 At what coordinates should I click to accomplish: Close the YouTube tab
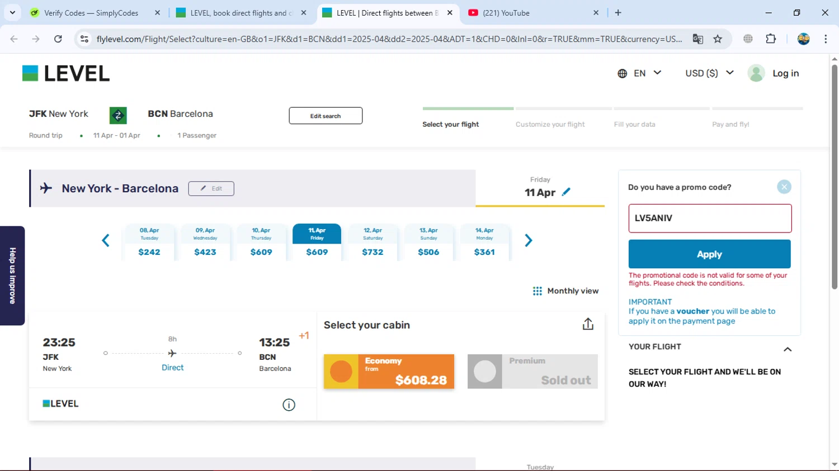click(596, 12)
